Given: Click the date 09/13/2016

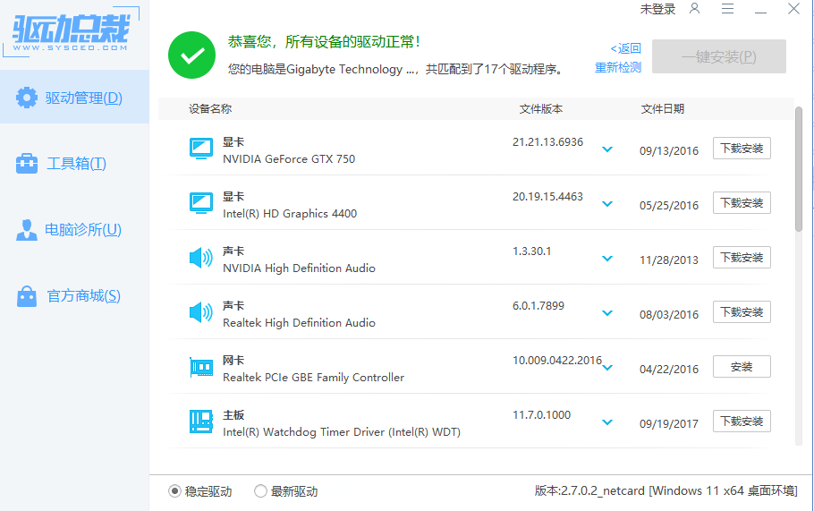Looking at the screenshot, I should click(x=669, y=150).
